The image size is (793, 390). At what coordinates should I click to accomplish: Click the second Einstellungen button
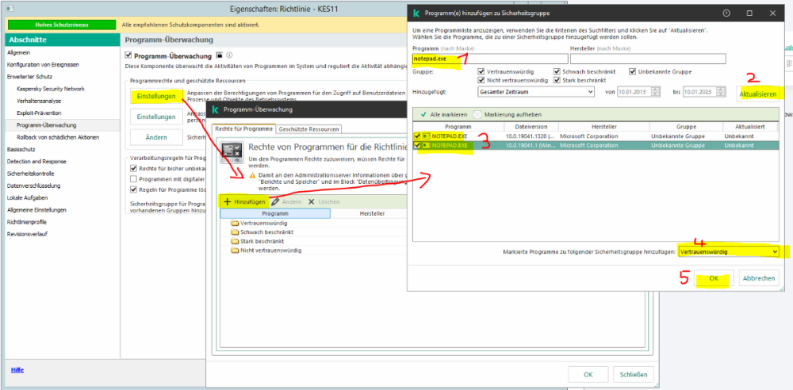[x=156, y=117]
